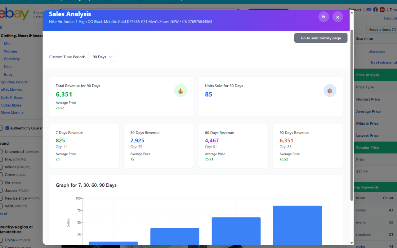Click the eBextractor button

click(377, 51)
